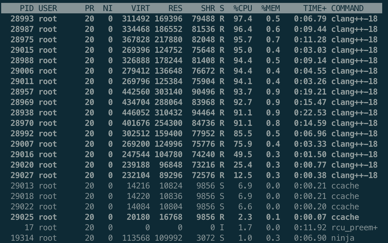Select the 310432 resident memory value
388x243 pixels.
point(168,113)
